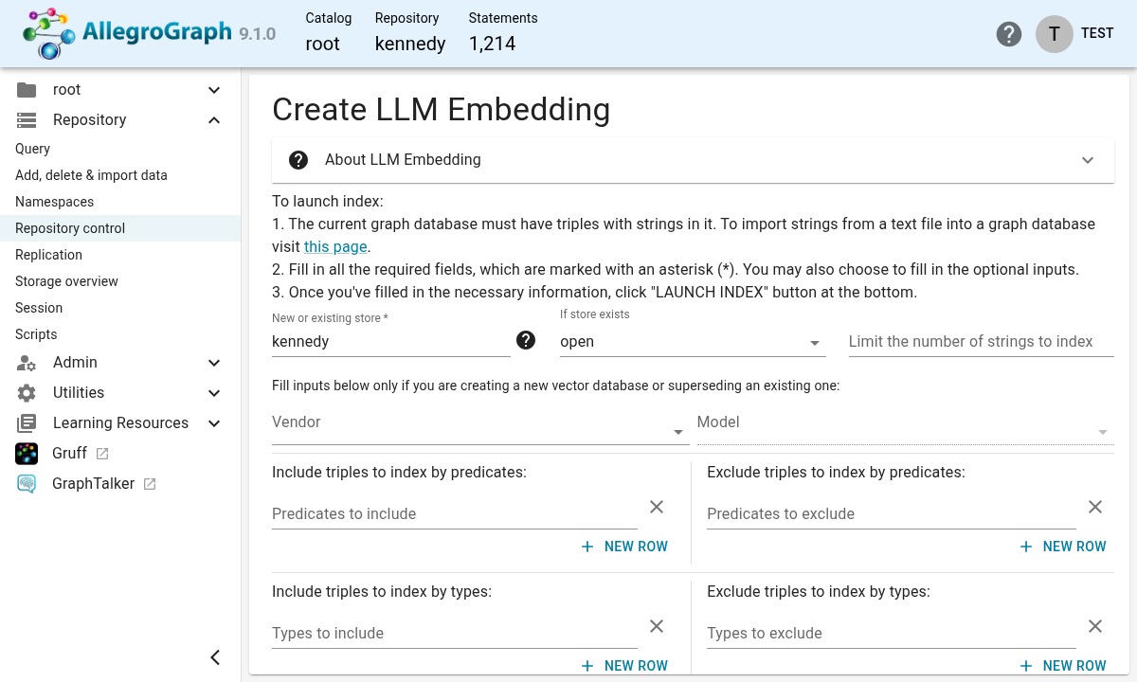Open the Model dropdown
The image size is (1137, 682).
pos(905,424)
